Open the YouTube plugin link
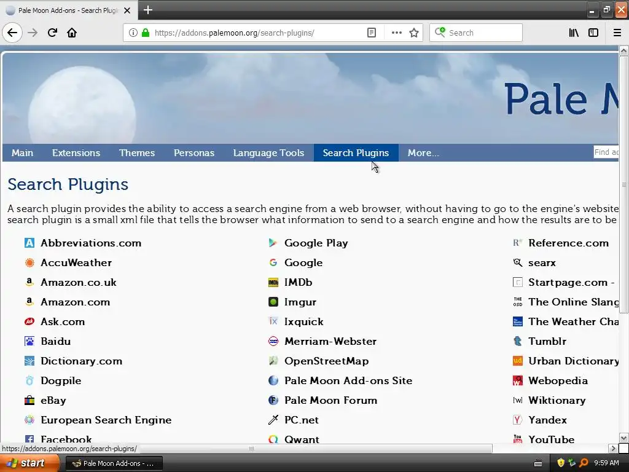This screenshot has height=472, width=629. tap(551, 439)
